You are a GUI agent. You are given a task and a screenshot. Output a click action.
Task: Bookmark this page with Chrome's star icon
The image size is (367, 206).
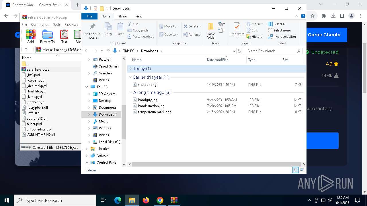coord(313,16)
